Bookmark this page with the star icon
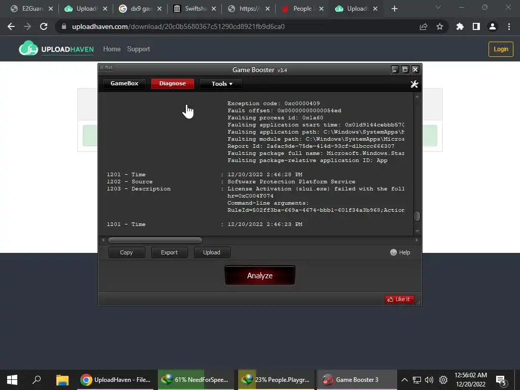This screenshot has width=520, height=390. 439,26
